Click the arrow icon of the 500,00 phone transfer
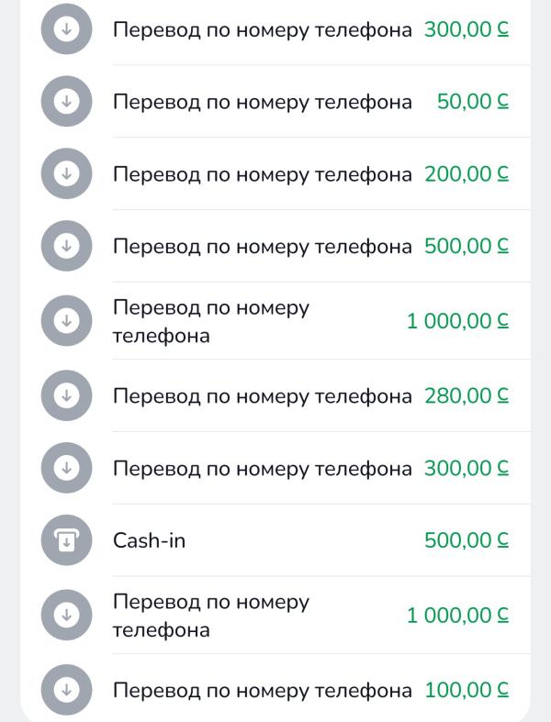551x722 pixels. (66, 246)
